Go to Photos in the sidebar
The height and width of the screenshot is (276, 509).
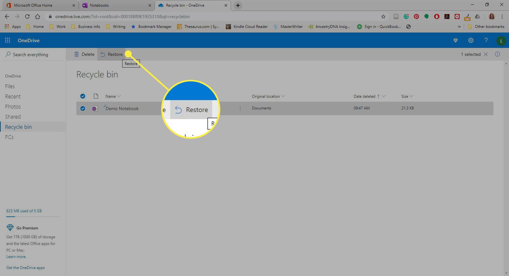click(13, 107)
